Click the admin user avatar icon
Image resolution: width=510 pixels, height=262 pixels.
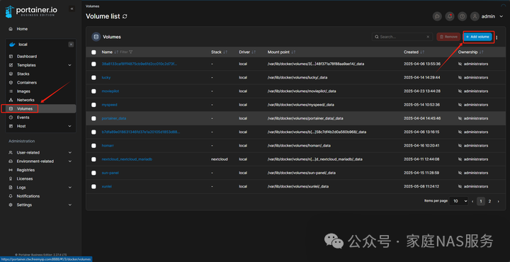[475, 16]
